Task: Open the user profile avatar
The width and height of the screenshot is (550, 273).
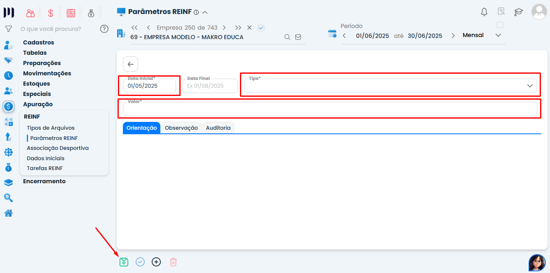Action: click(539, 12)
